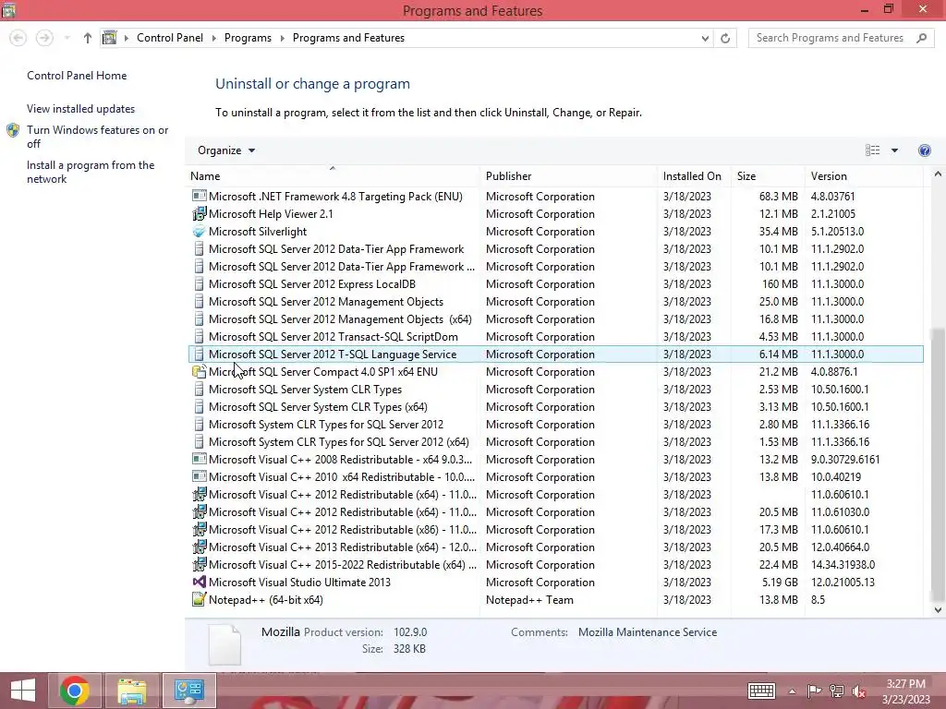Viewport: 946px width, 709px height.
Task: Click the Control Panel icon in address bar
Action: pyautogui.click(x=109, y=38)
